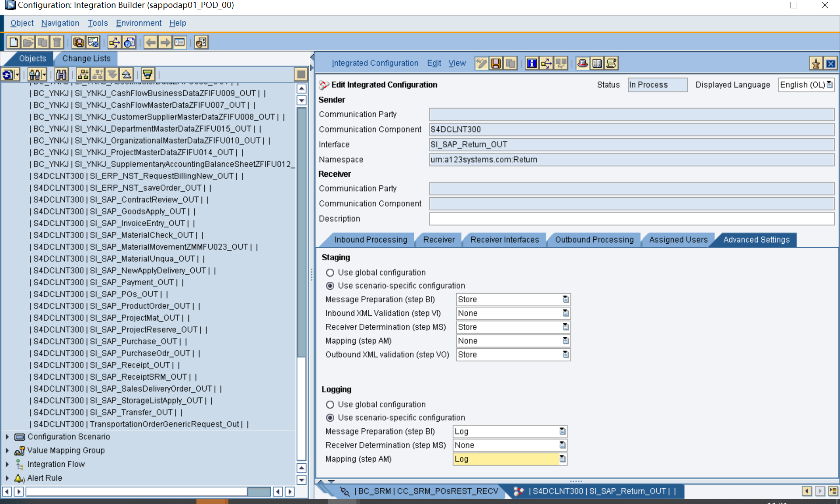Click the Where-Used arrows icon in configuration toolbar
This screenshot has height=504, width=840.
[x=546, y=63]
